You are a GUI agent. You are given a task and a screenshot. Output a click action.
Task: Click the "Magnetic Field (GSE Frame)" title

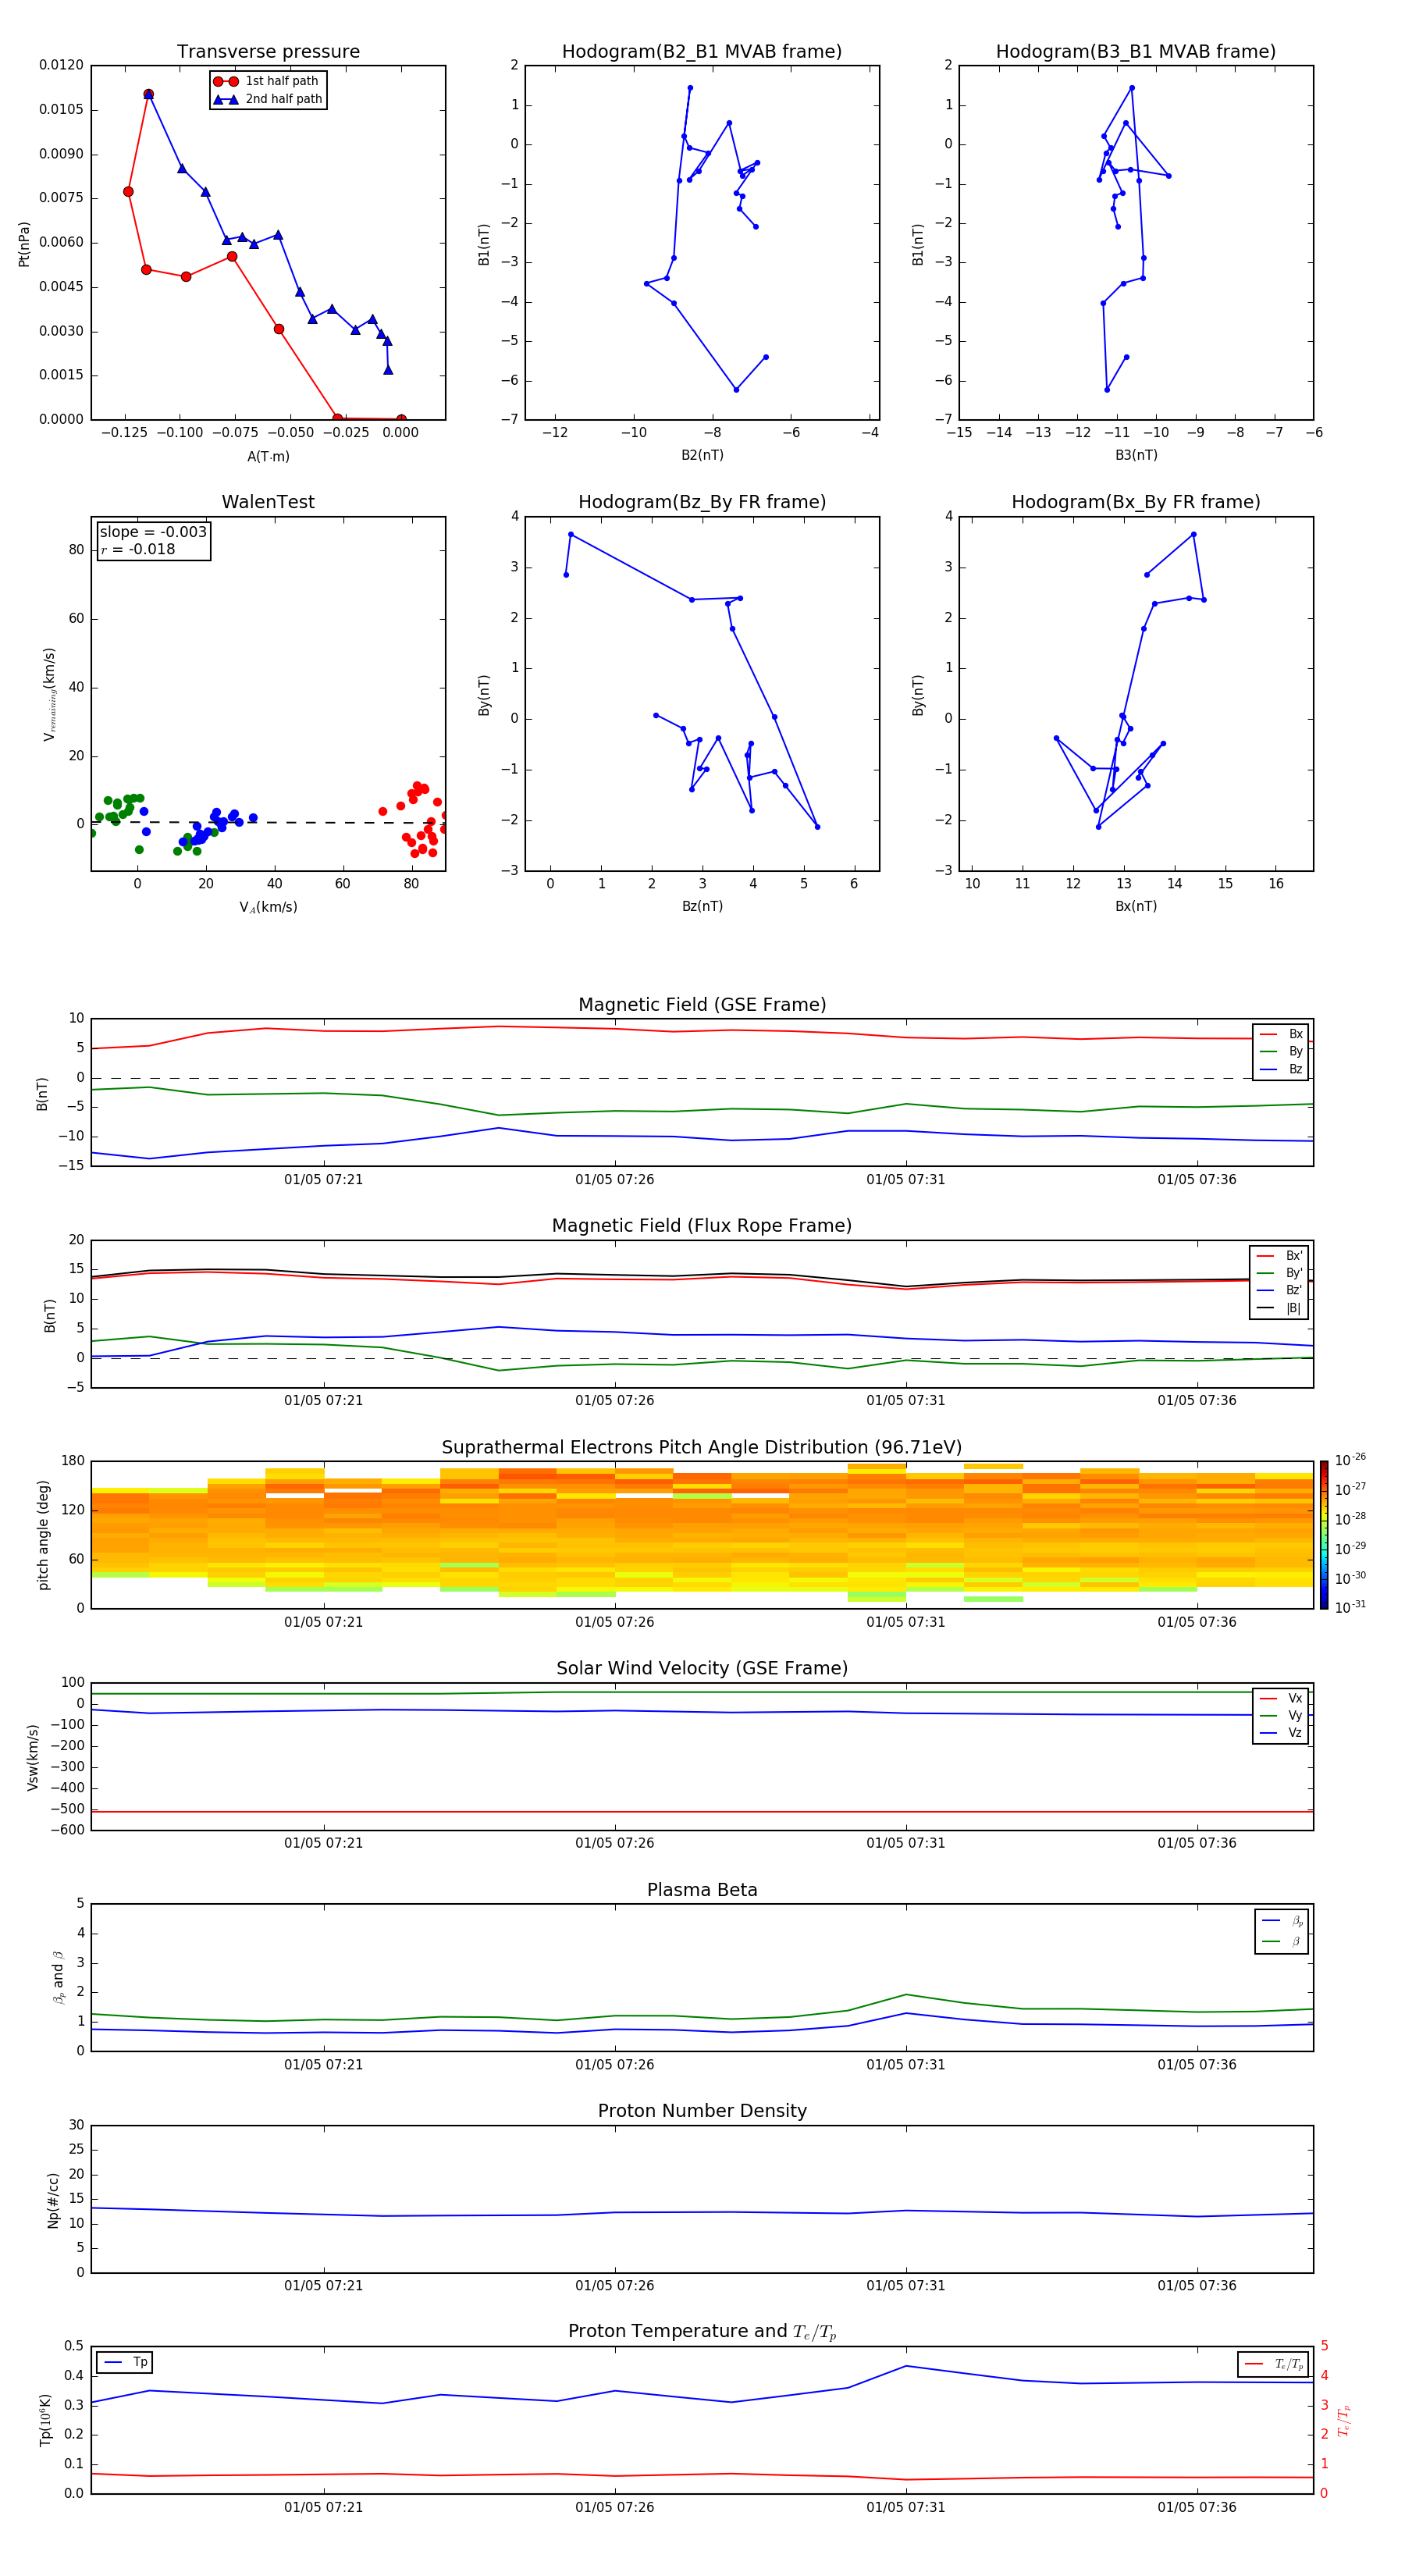(702, 1005)
